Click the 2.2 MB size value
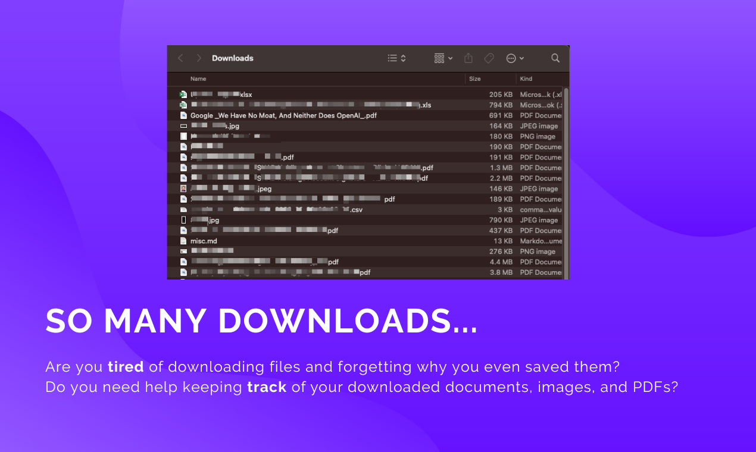 (x=501, y=178)
